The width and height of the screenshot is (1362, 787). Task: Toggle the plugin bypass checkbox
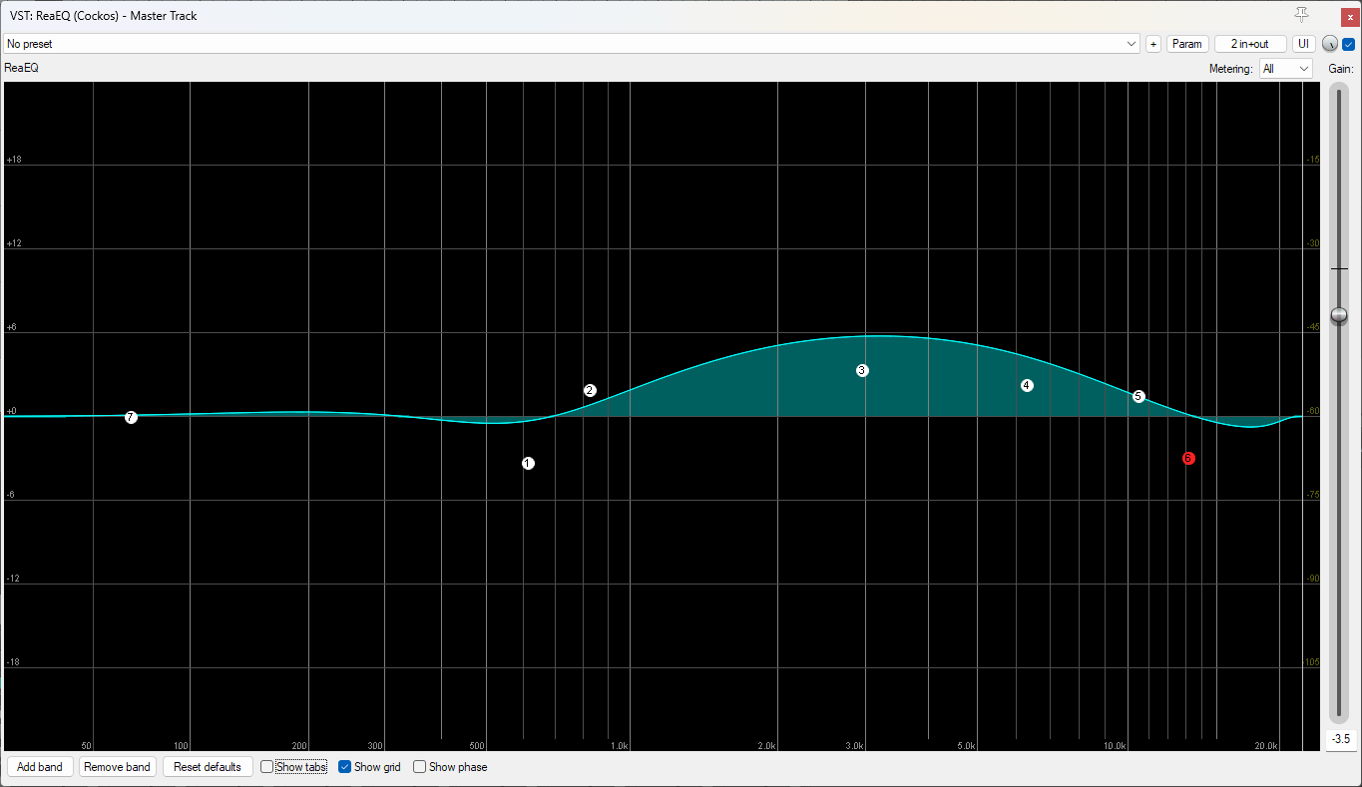pyautogui.click(x=1348, y=44)
